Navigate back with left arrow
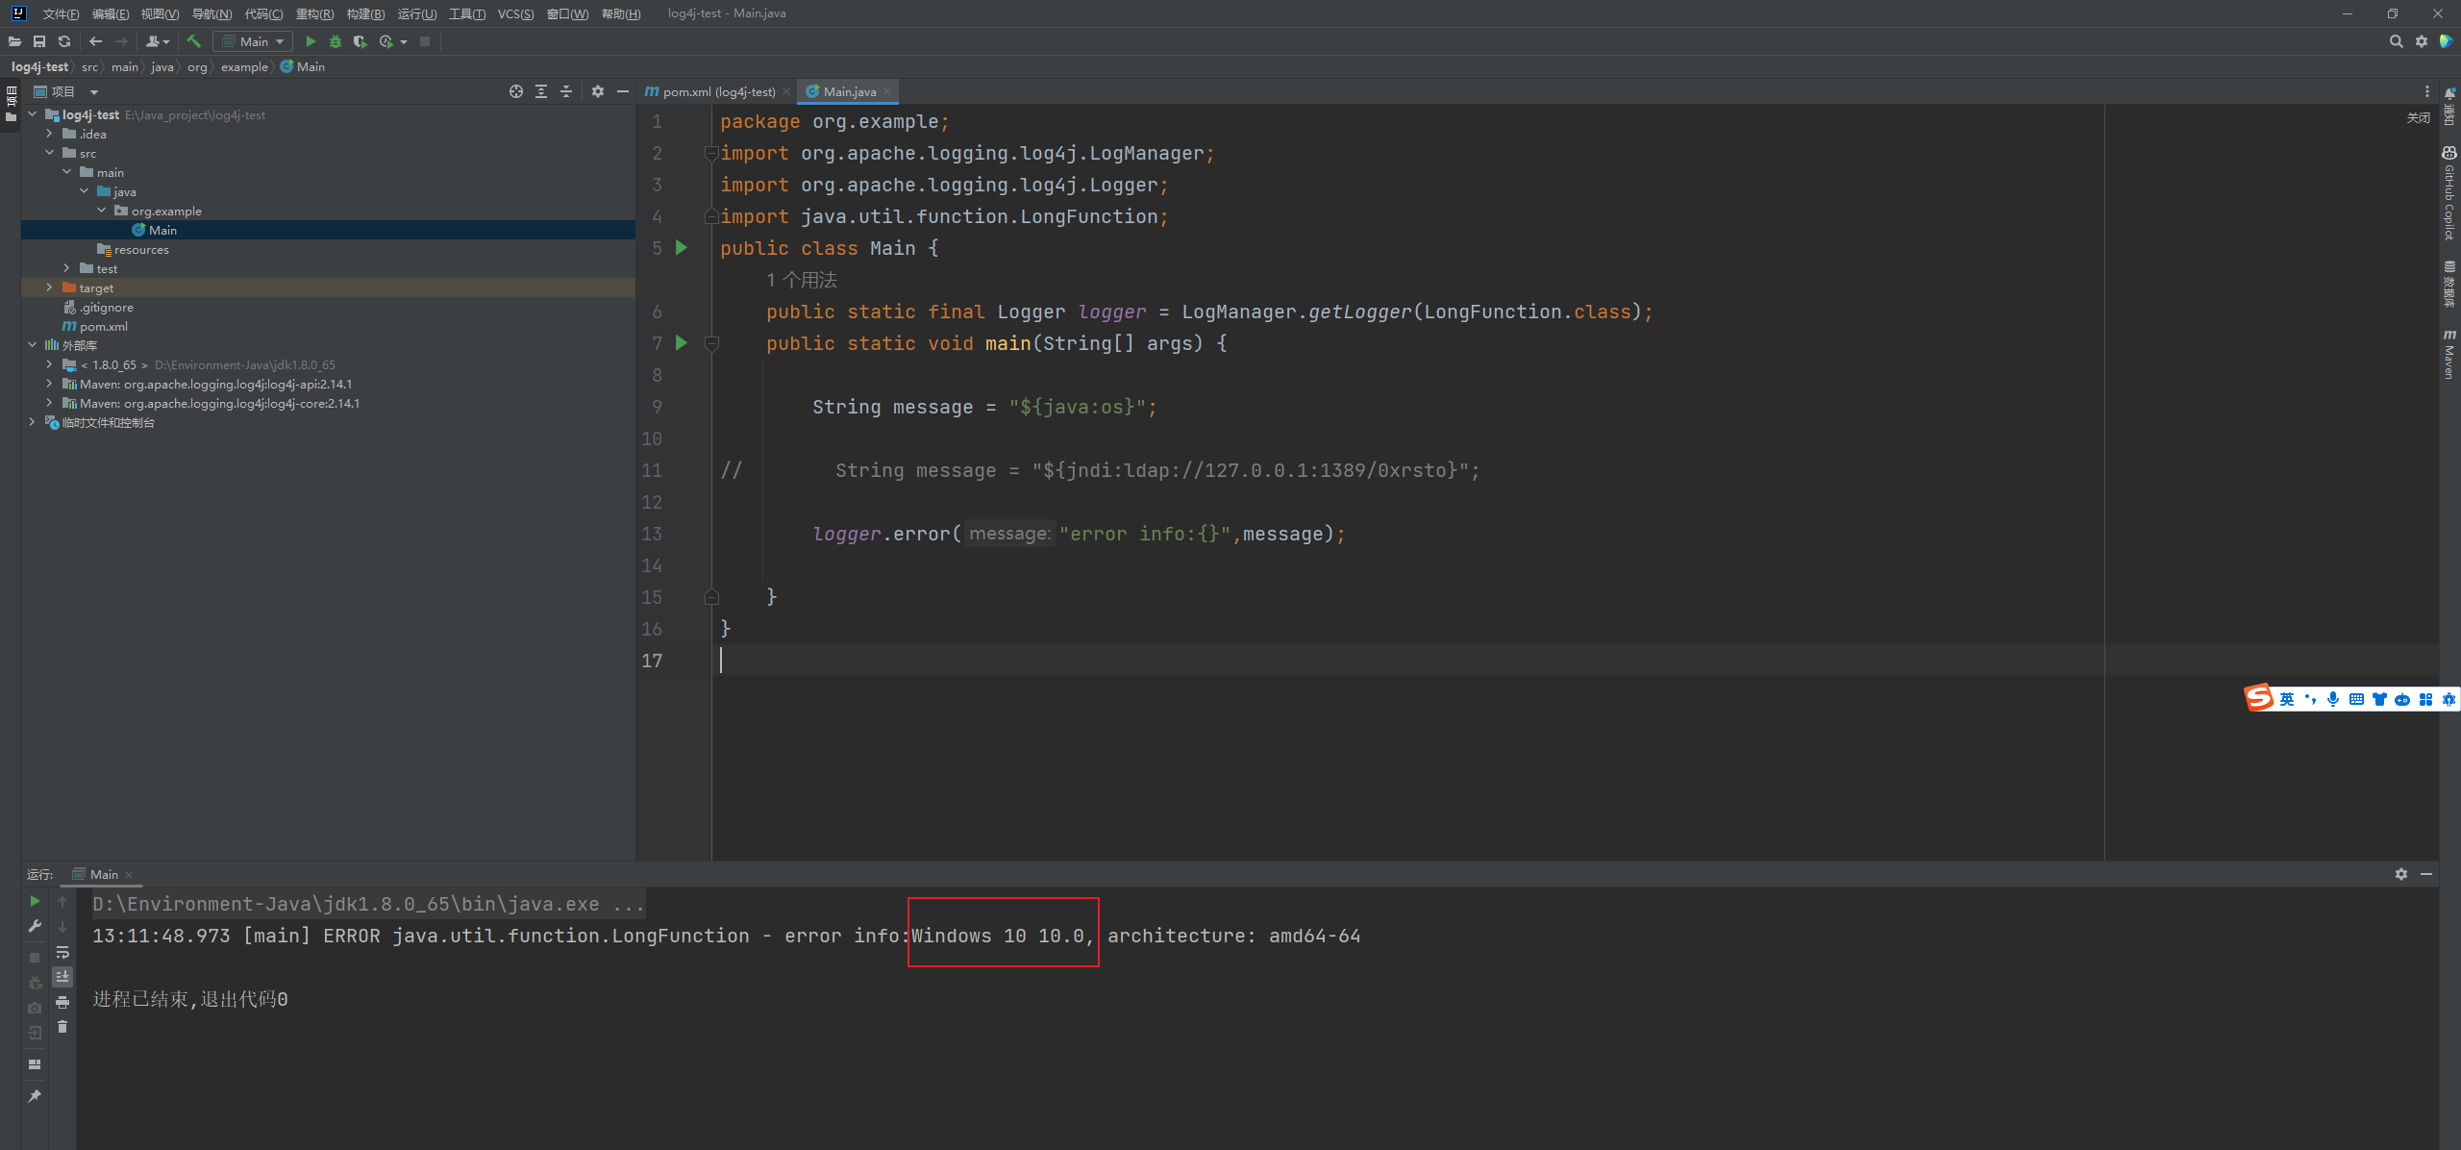 click(95, 41)
